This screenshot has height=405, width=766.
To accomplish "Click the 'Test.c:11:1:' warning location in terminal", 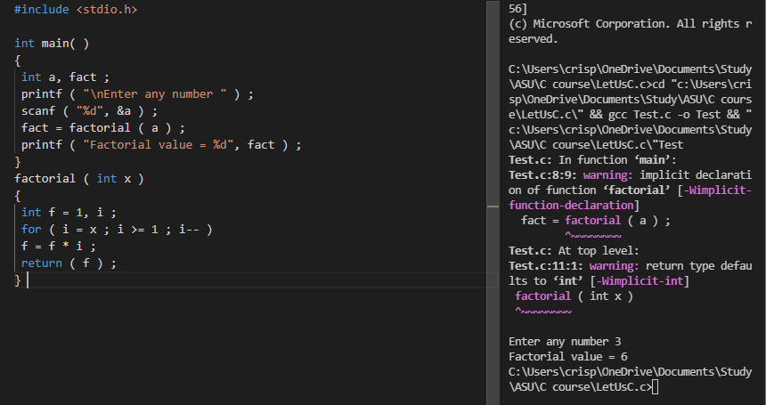I will tap(546, 265).
